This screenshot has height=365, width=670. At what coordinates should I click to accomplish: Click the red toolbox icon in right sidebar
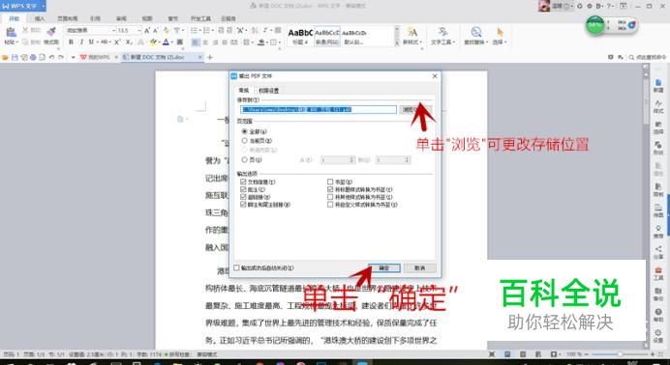pos(658,270)
